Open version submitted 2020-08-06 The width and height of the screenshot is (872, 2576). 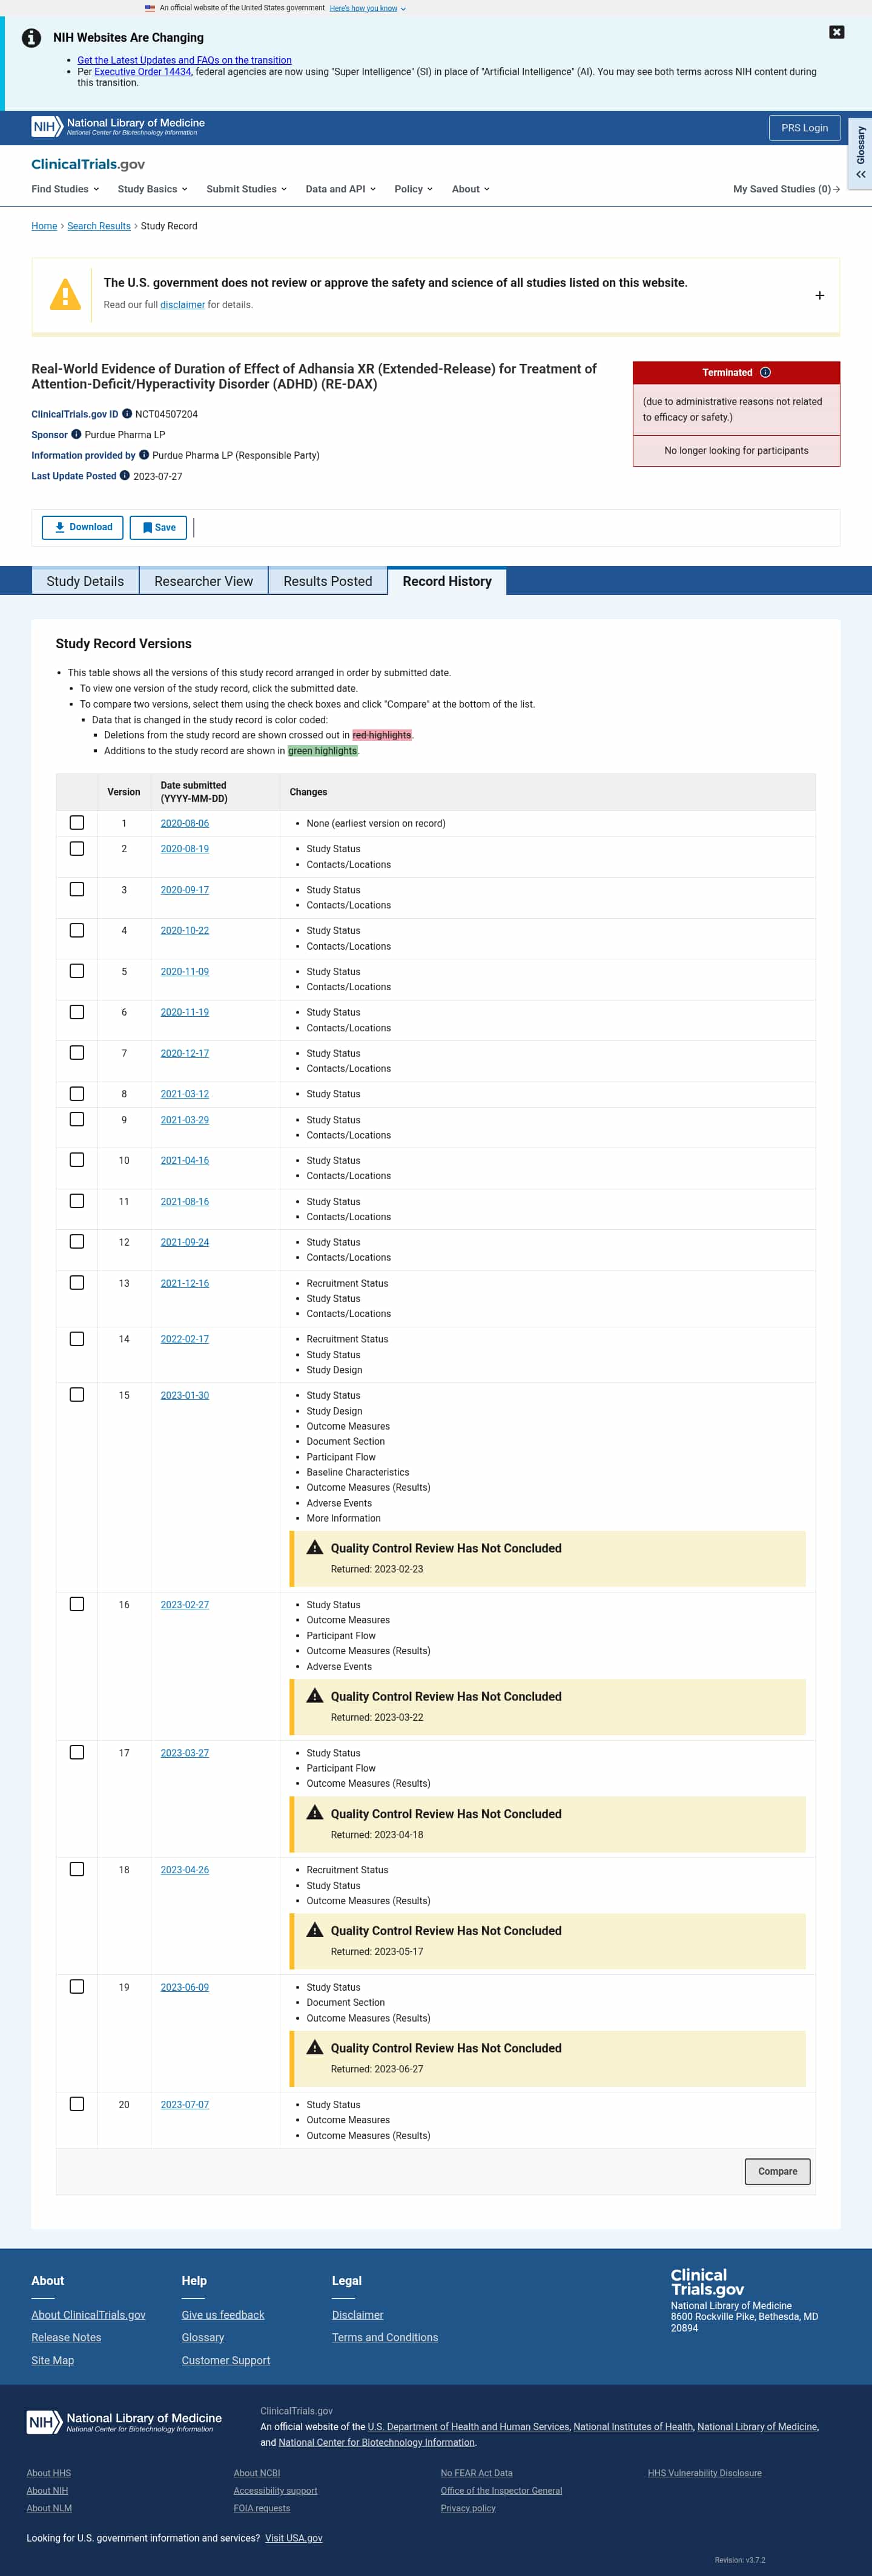[x=185, y=823]
